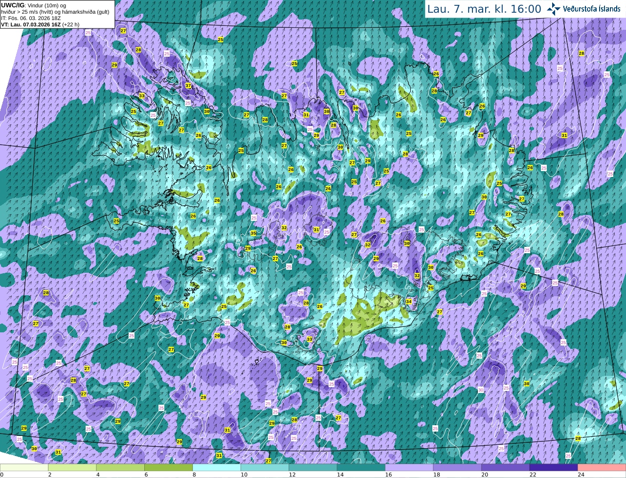Click the Veðurstofa Íslands name text
Screen dimensions: 626x478
coord(592,9)
